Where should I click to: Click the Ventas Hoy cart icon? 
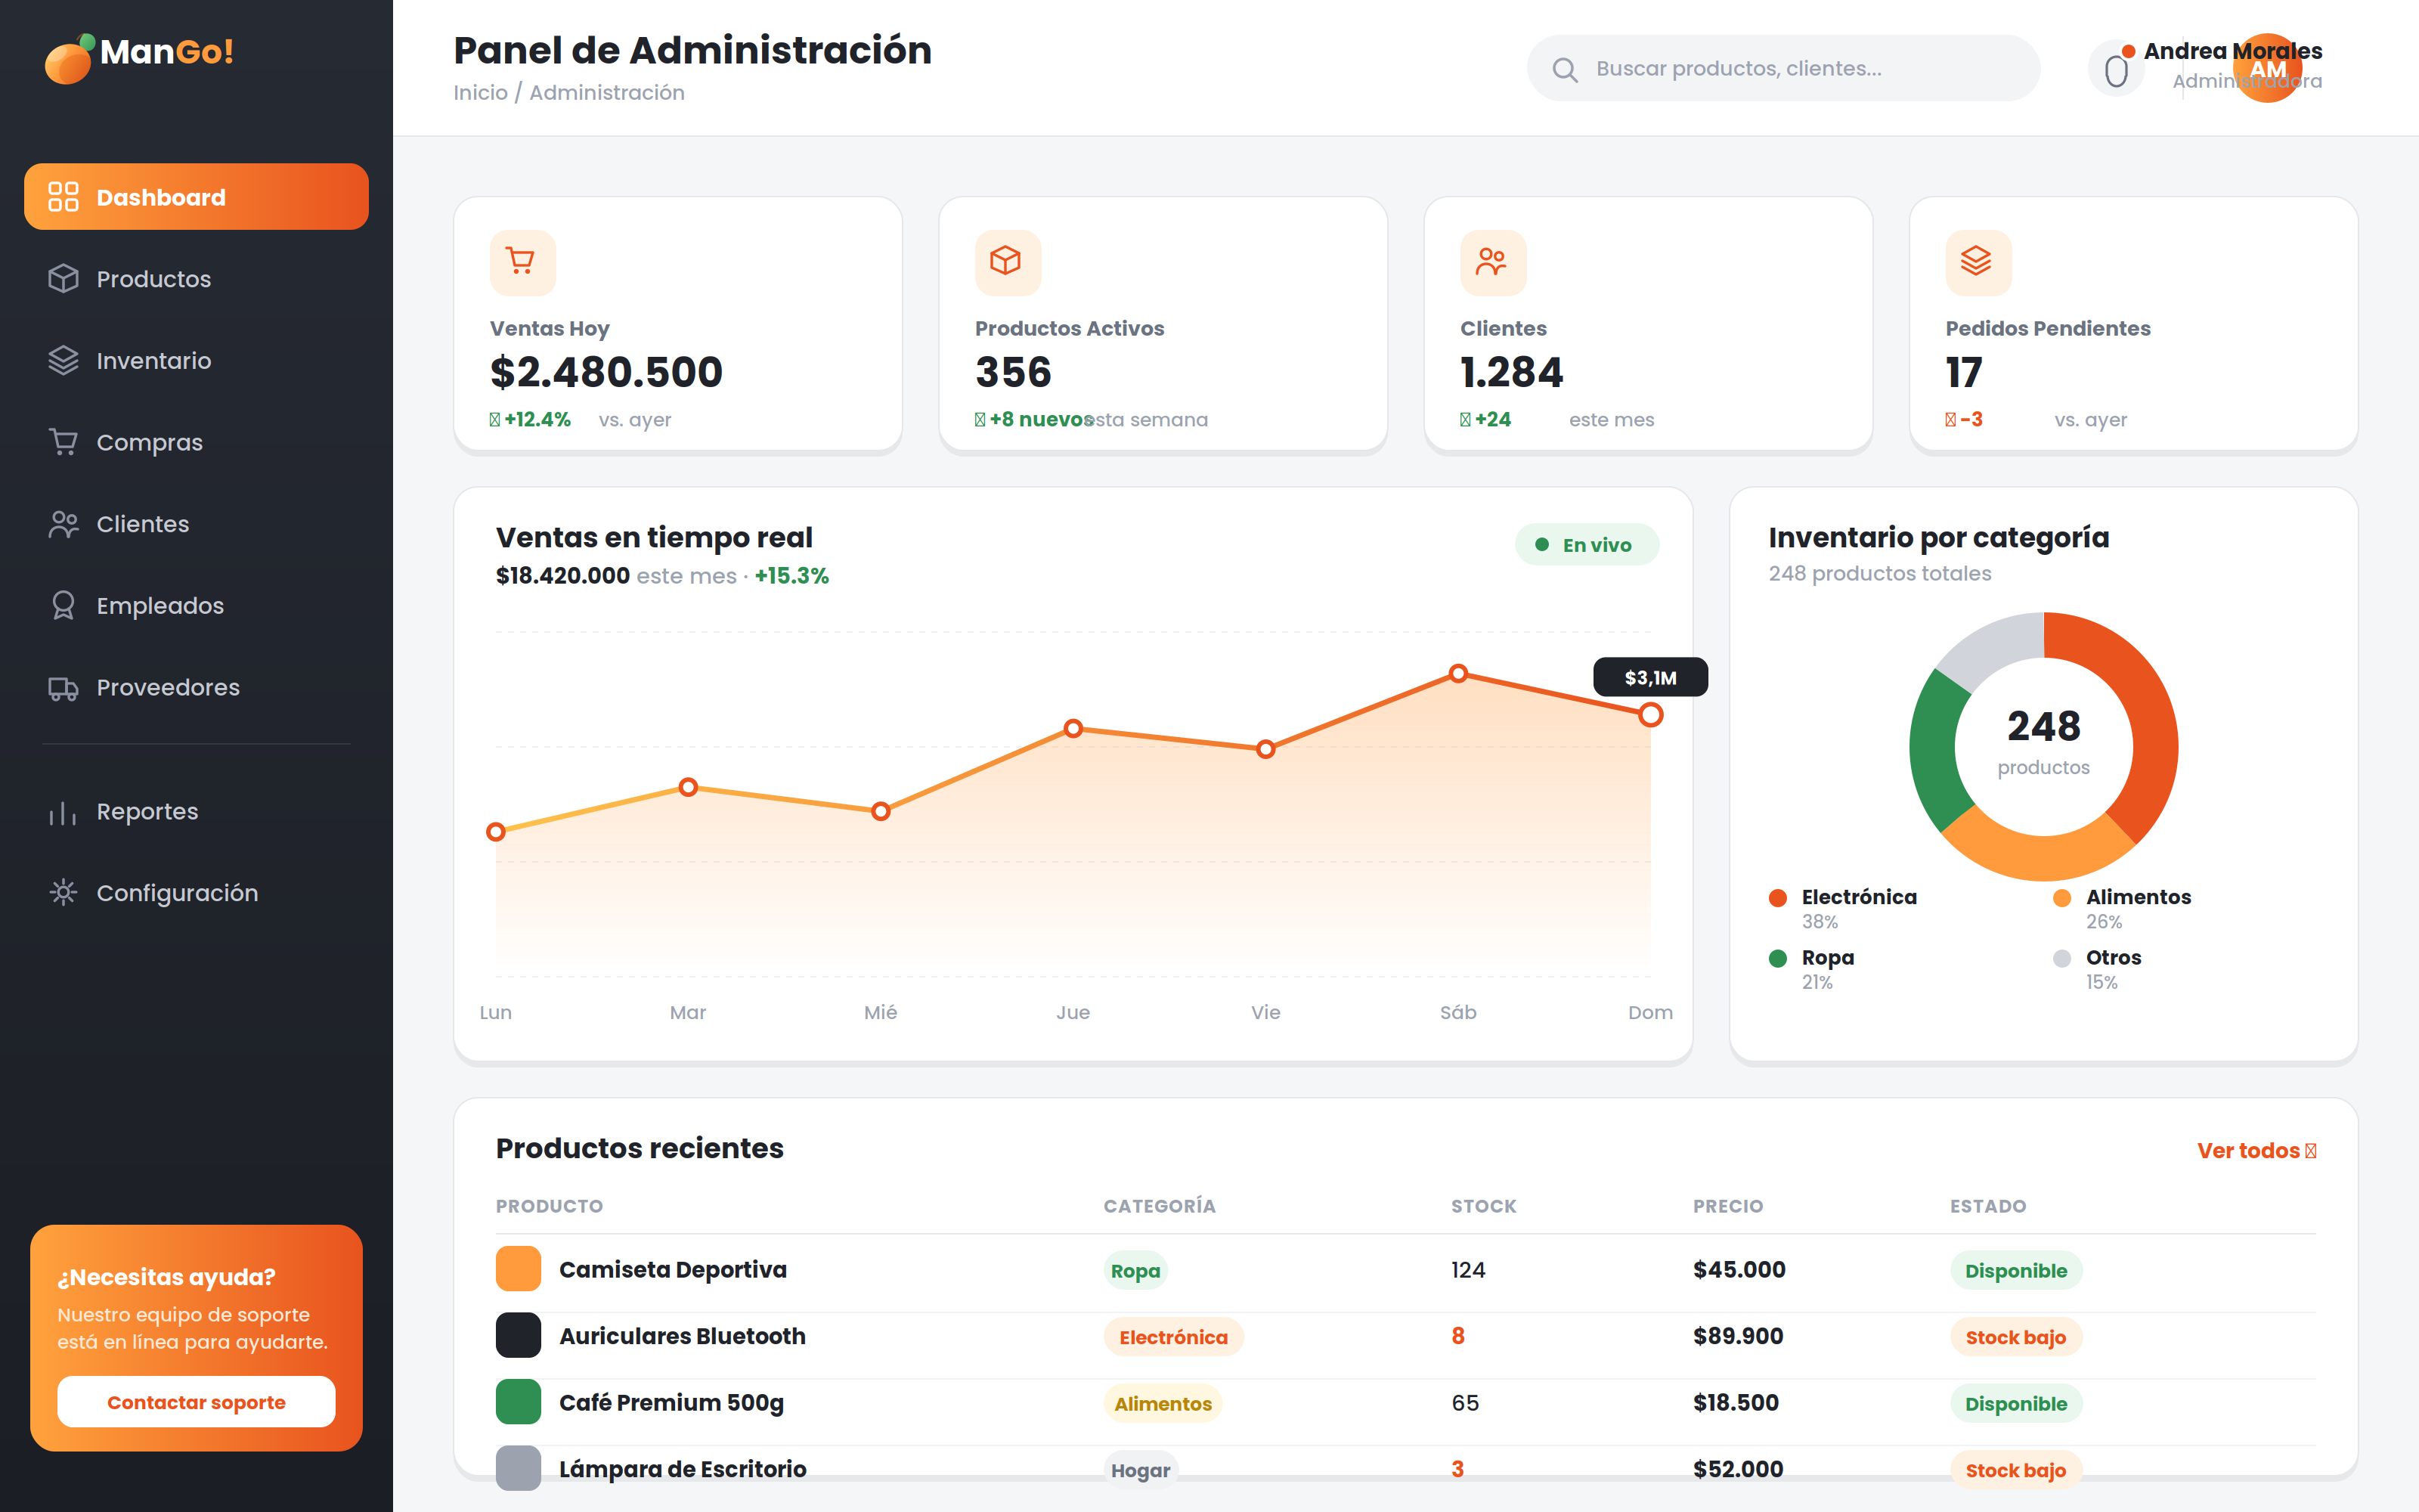point(522,262)
